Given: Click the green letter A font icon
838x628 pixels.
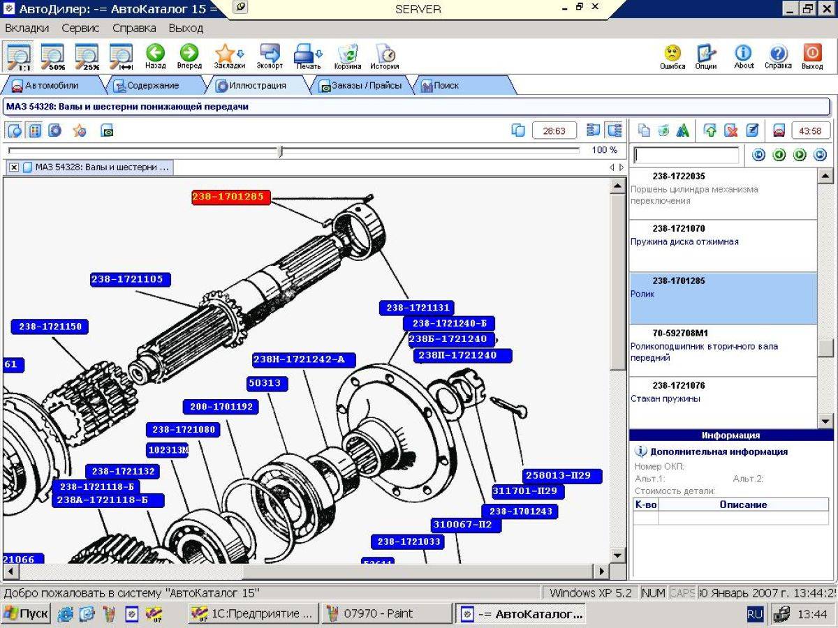Looking at the screenshot, I should point(683,130).
